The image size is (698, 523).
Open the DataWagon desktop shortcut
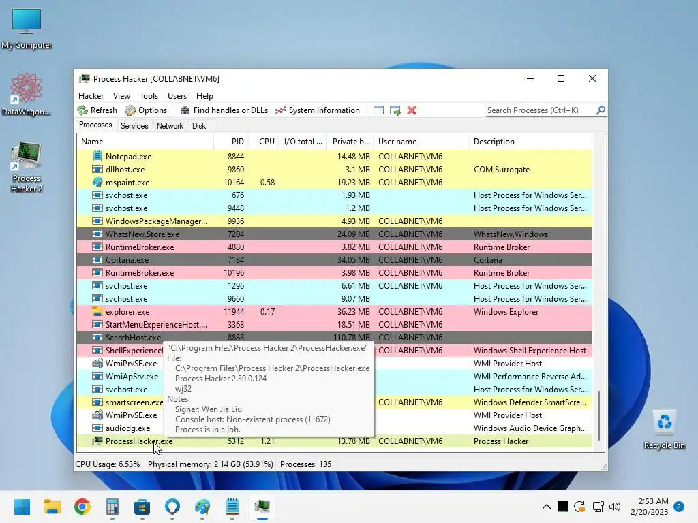[x=27, y=94]
